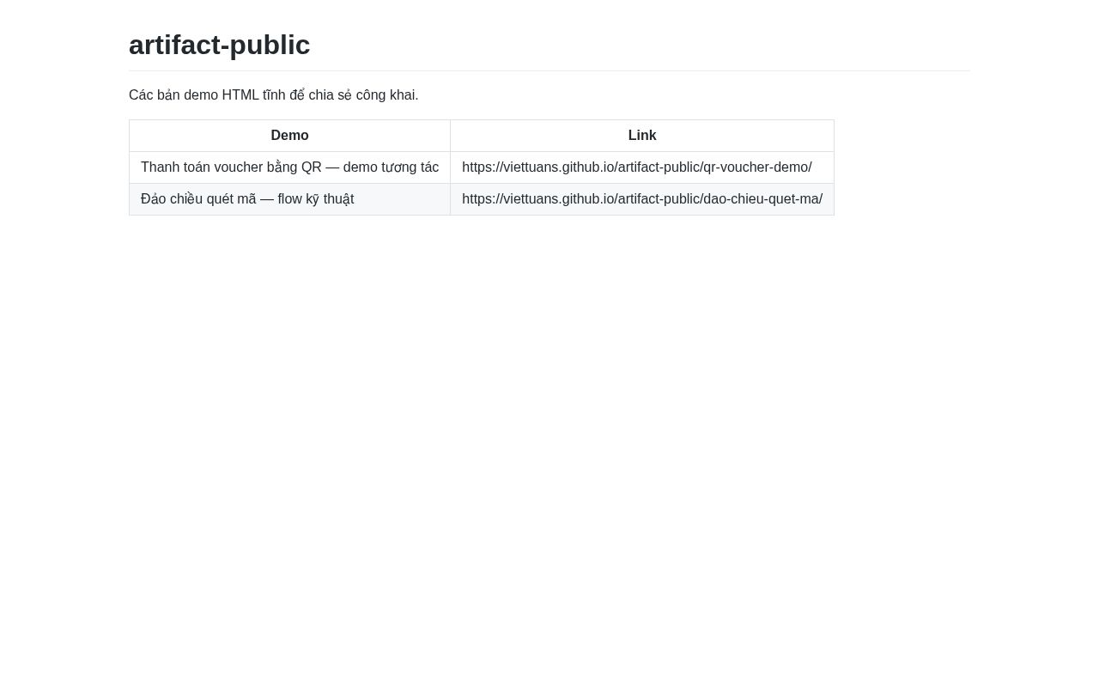
Task: Click the Demo column header
Action: tap(289, 136)
